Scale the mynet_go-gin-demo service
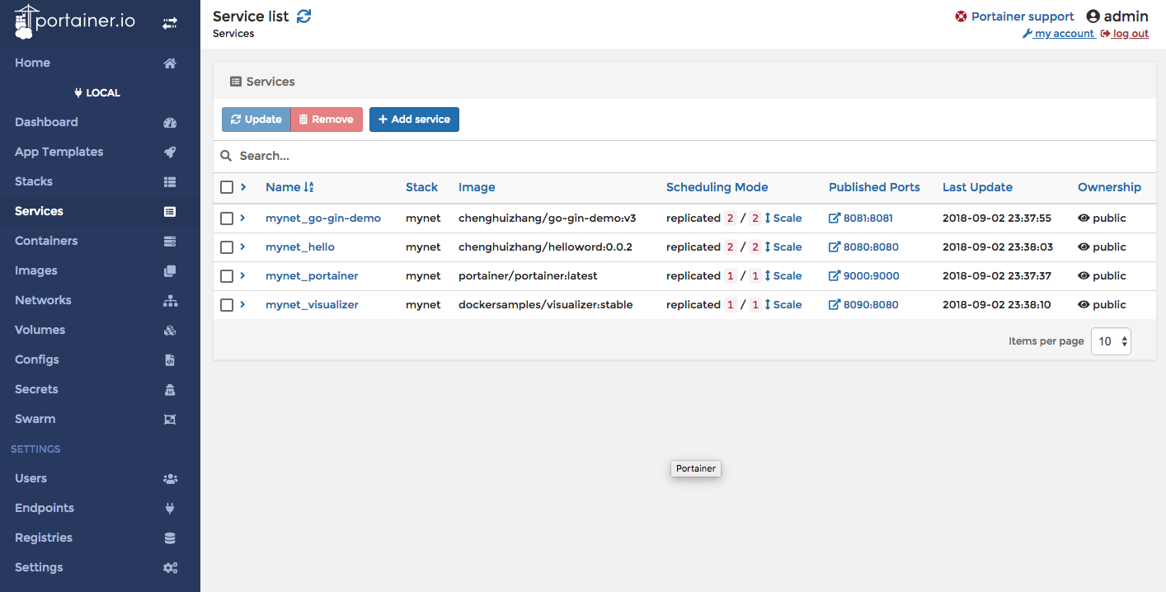Screen dimensions: 1166x592 click(783, 218)
